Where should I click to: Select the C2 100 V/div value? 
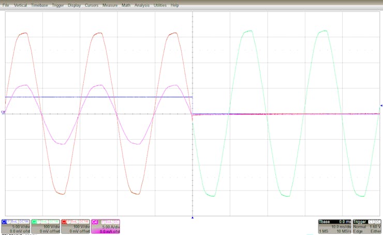pos(52,227)
